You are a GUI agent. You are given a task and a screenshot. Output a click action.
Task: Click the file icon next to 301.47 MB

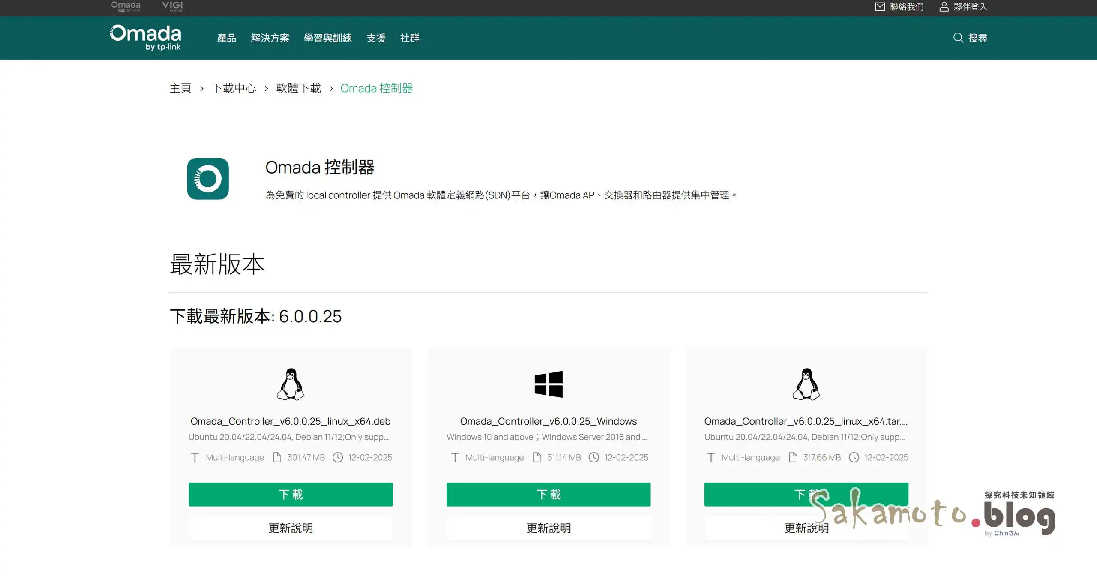pyautogui.click(x=277, y=457)
